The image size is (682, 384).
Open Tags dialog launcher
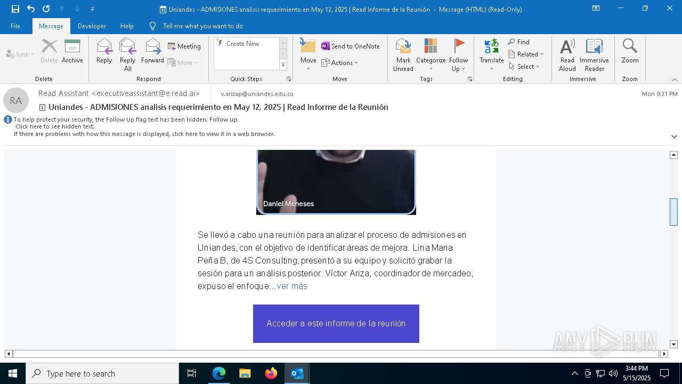(470, 79)
